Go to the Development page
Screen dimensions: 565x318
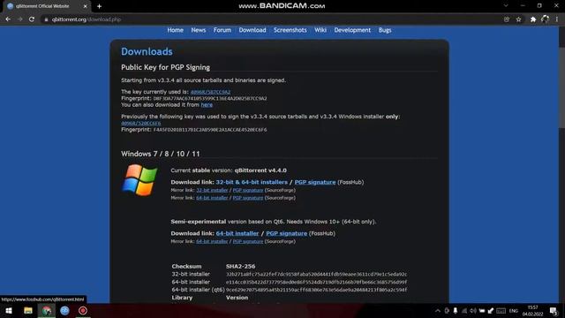(352, 30)
